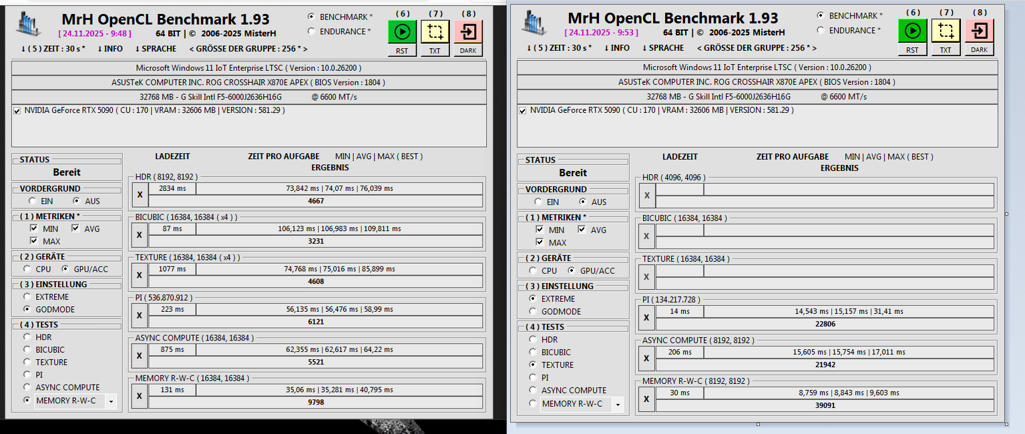Open ZEIT : 30 s menu in 9:48 window
The image size is (1025, 434).
[x=53, y=49]
